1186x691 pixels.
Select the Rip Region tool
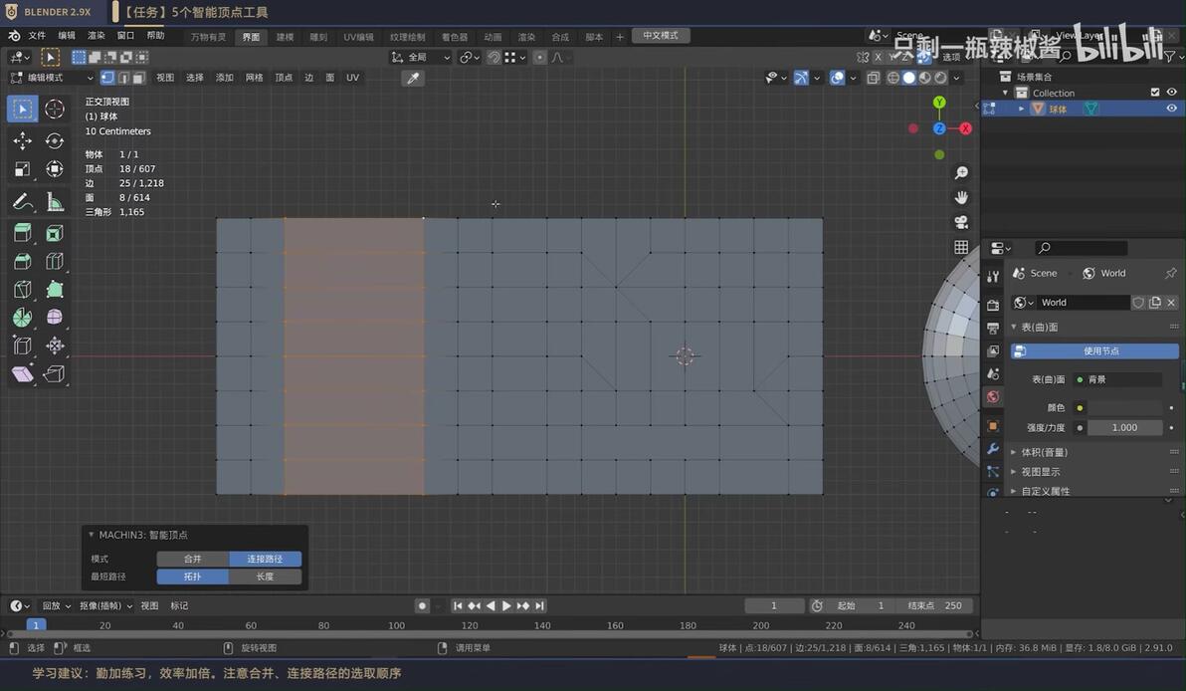(55, 374)
